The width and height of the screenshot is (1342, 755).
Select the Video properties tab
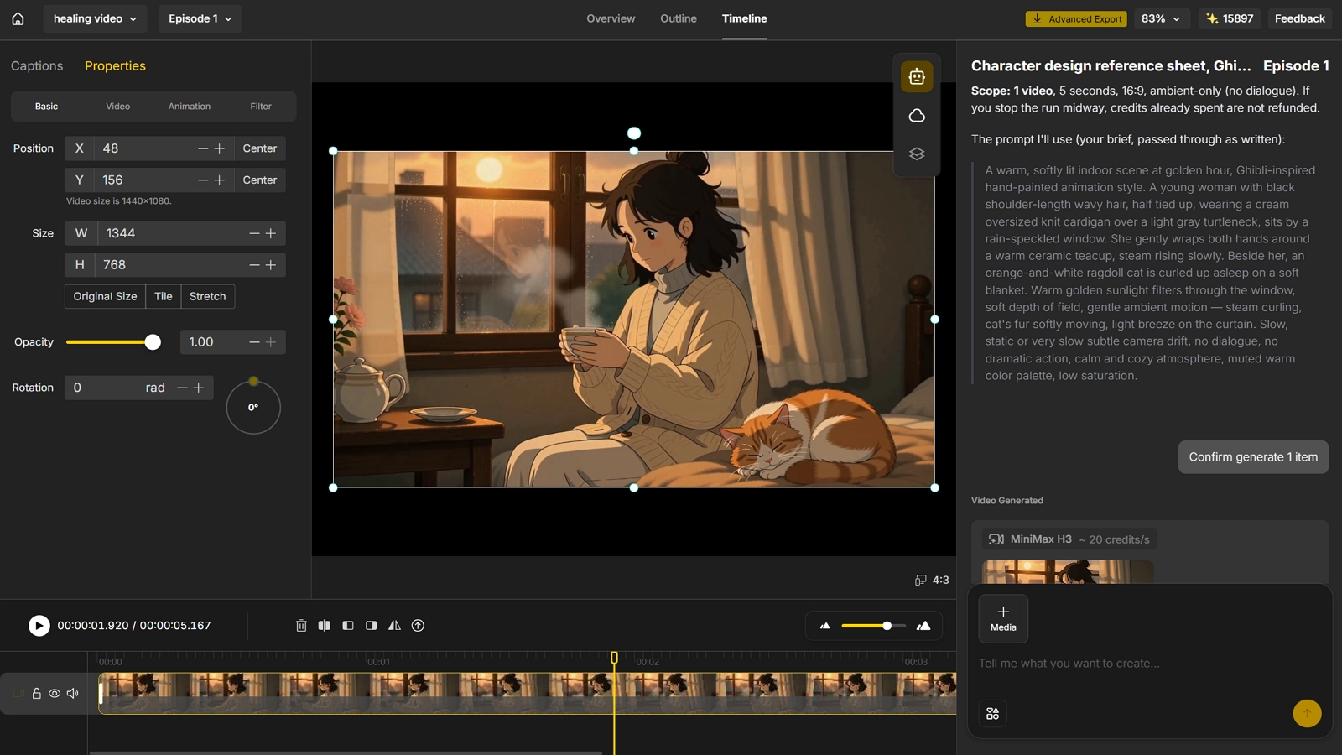point(118,107)
